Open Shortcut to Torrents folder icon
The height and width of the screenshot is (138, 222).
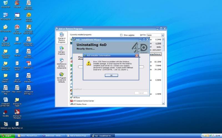[6, 54]
